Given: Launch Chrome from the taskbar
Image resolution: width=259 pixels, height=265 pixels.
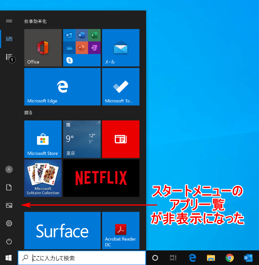Looking at the screenshot, I should click(x=230, y=258).
